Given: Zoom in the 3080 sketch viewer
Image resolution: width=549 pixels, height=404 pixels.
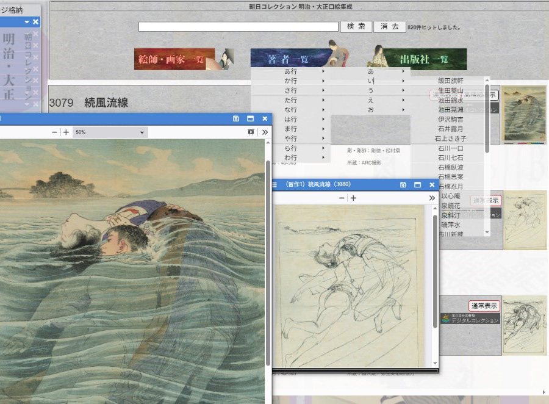Looking at the screenshot, I should coord(353,198).
